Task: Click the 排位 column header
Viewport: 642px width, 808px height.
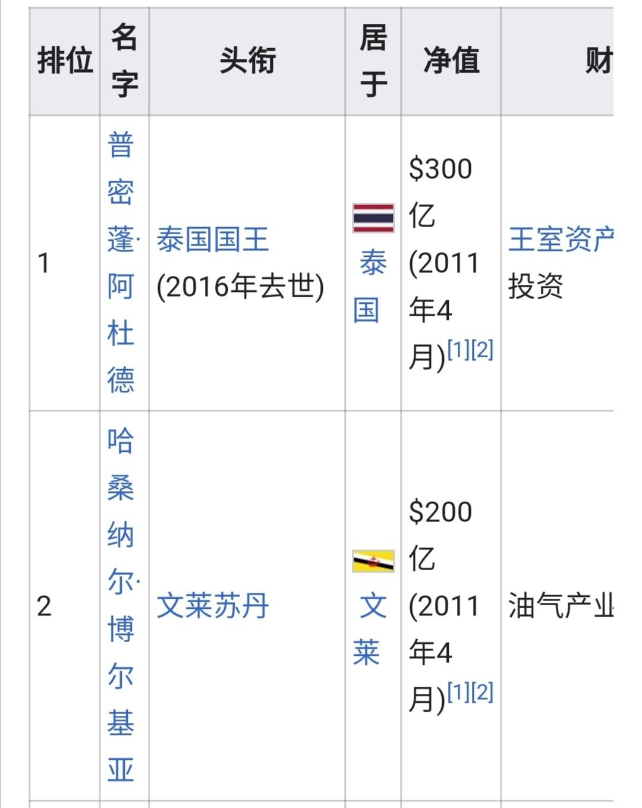Action: [64, 61]
